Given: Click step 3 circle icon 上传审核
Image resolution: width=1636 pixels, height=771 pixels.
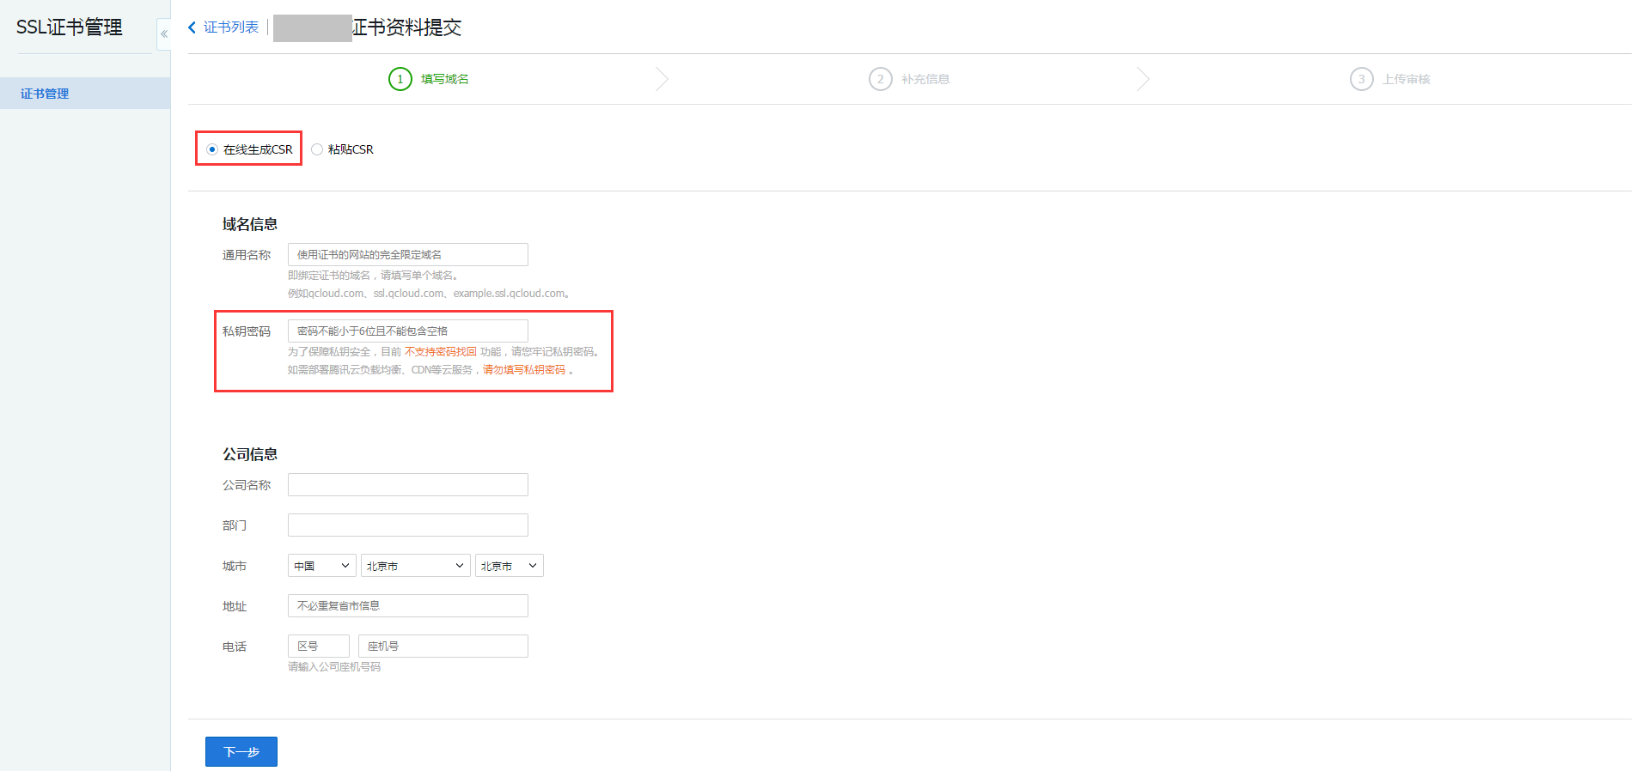Looking at the screenshot, I should click(x=1361, y=79).
